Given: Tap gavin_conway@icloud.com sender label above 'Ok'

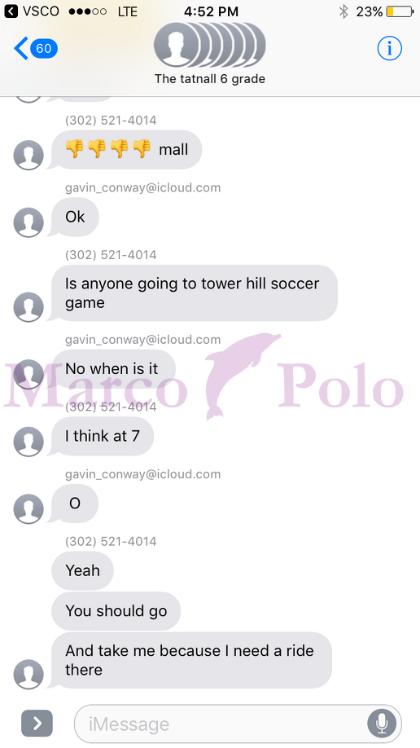Looking at the screenshot, I should (x=142, y=187).
